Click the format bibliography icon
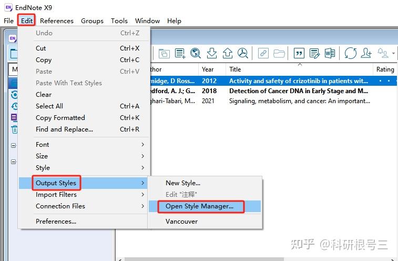The width and height of the screenshot is (398, 261). [x=314, y=53]
